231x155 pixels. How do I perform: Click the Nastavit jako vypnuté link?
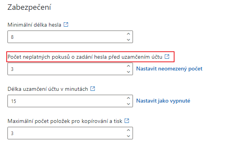163,101
